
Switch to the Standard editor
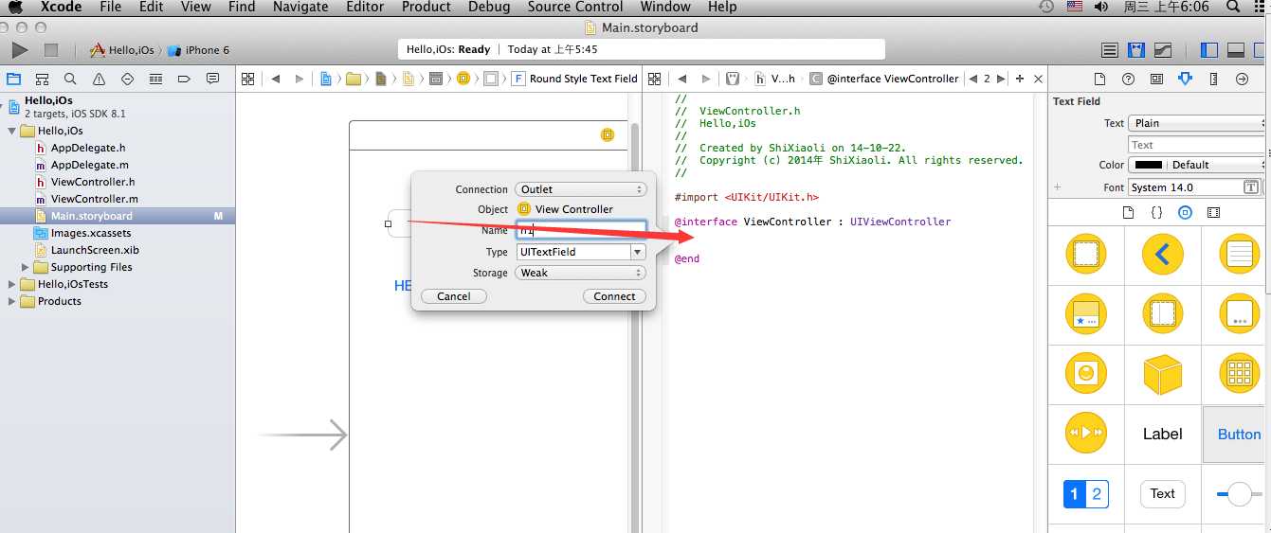1110,50
